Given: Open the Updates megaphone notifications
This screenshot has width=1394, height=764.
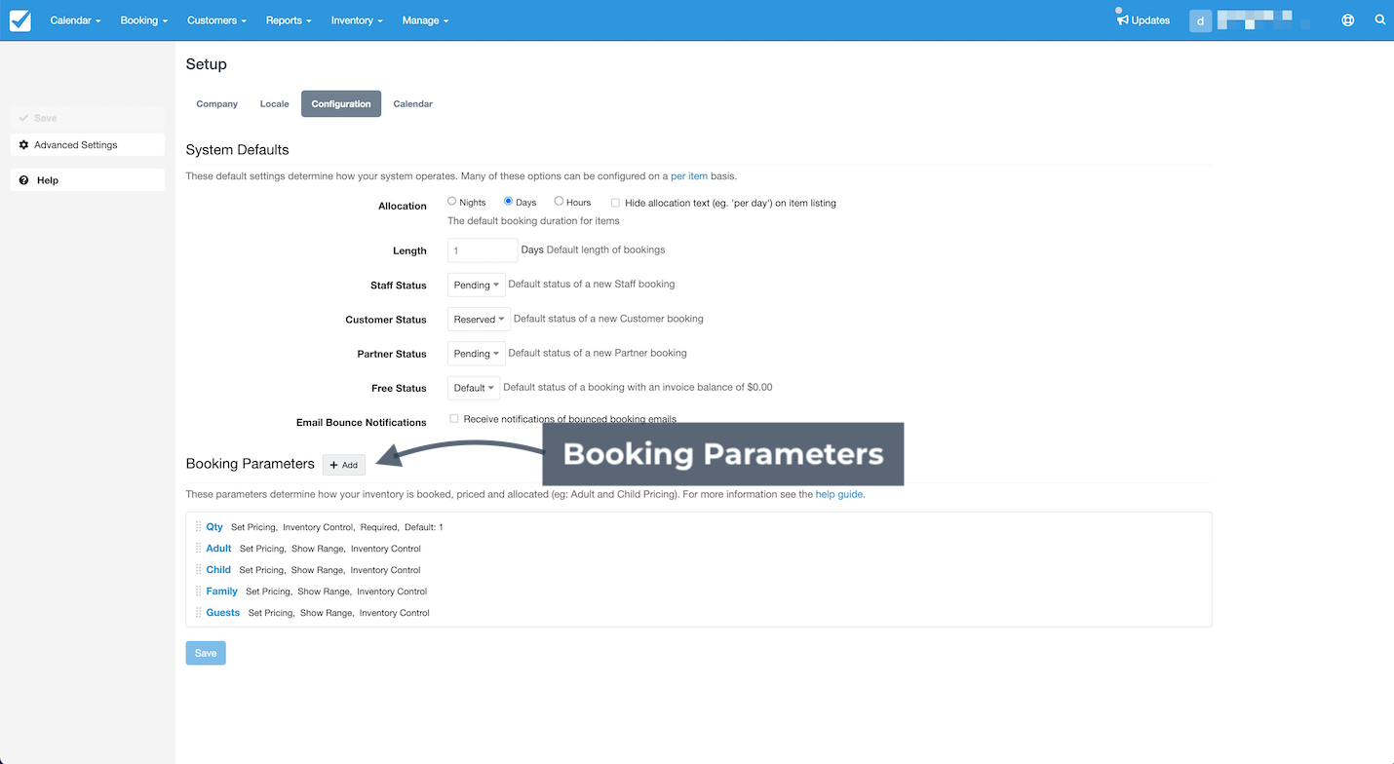Looking at the screenshot, I should click(1143, 19).
